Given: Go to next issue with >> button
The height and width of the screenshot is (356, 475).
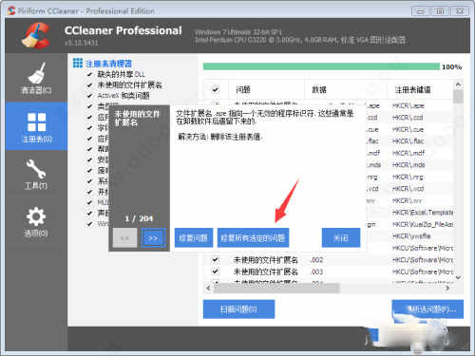Looking at the screenshot, I should [153, 238].
